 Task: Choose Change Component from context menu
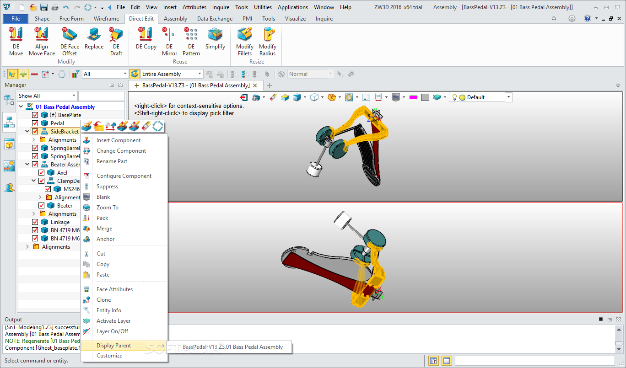pos(121,151)
